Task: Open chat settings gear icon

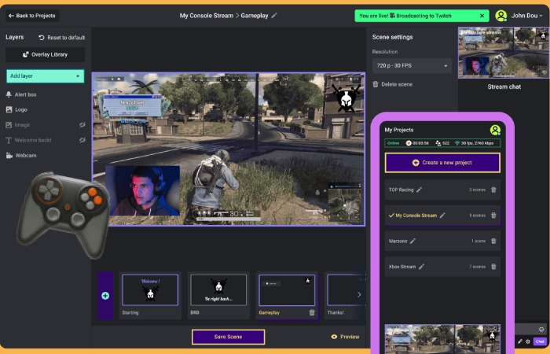Action: (527, 341)
